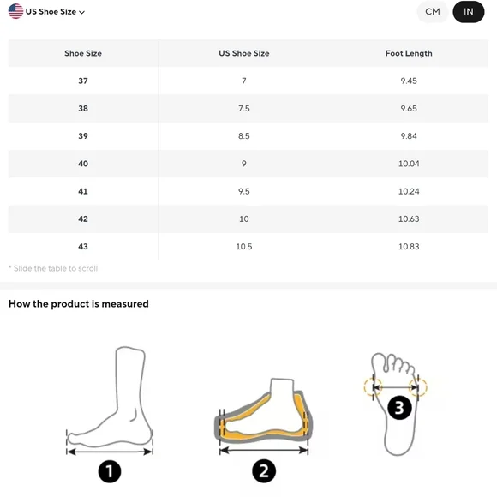Image resolution: width=497 pixels, height=497 pixels.
Task: Open the US Shoe Size selector label
Action: [51, 12]
